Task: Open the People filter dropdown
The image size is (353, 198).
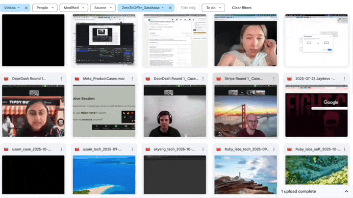Action: [45, 8]
